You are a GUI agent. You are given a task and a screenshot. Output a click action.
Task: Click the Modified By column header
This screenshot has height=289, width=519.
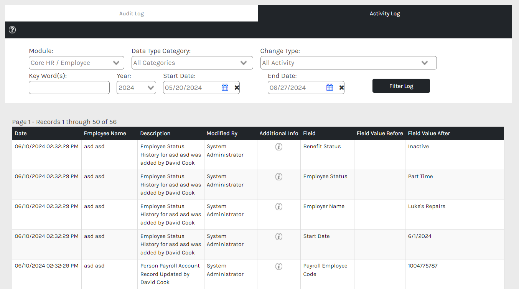(222, 133)
